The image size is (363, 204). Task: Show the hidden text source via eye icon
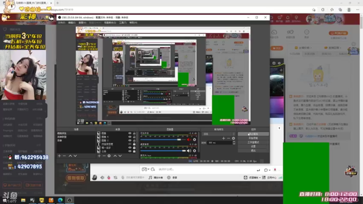pyautogui.click(x=130, y=144)
